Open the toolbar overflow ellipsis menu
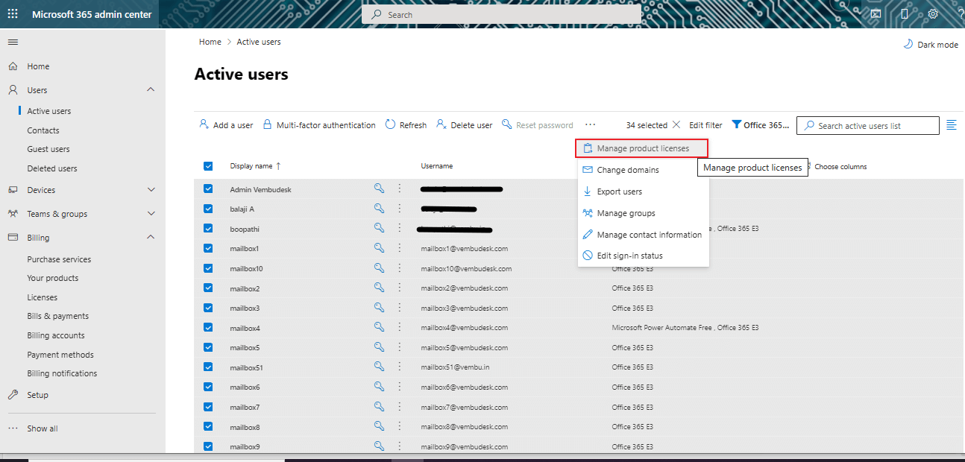 [x=590, y=125]
